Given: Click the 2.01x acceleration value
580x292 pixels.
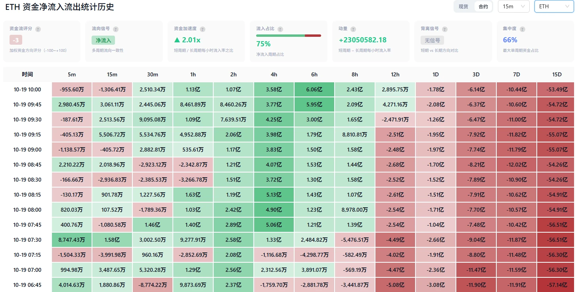Looking at the screenshot, I should click(x=187, y=40).
